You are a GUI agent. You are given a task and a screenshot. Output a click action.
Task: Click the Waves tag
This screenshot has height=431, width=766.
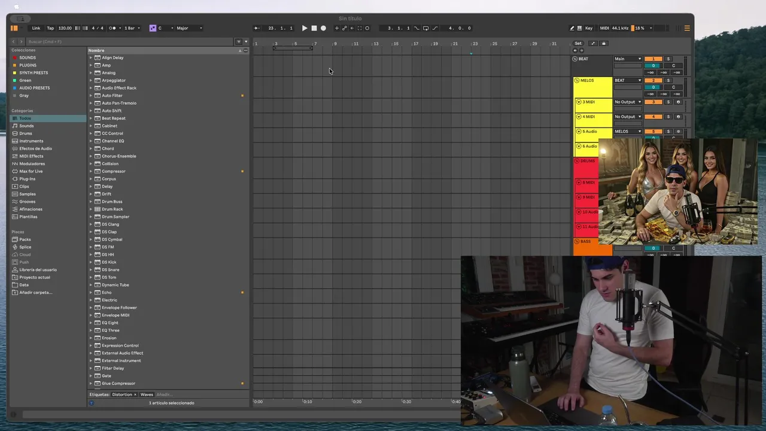[x=147, y=394]
